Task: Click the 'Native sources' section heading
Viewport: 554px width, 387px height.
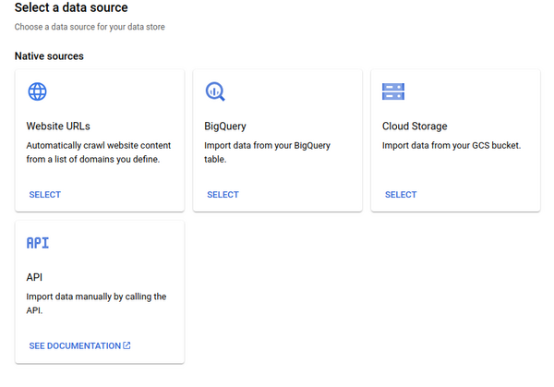Action: (x=49, y=56)
